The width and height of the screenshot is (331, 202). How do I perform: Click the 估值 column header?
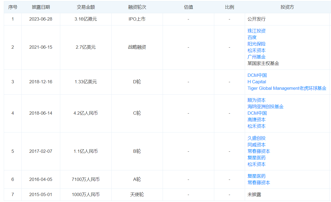[188, 7]
